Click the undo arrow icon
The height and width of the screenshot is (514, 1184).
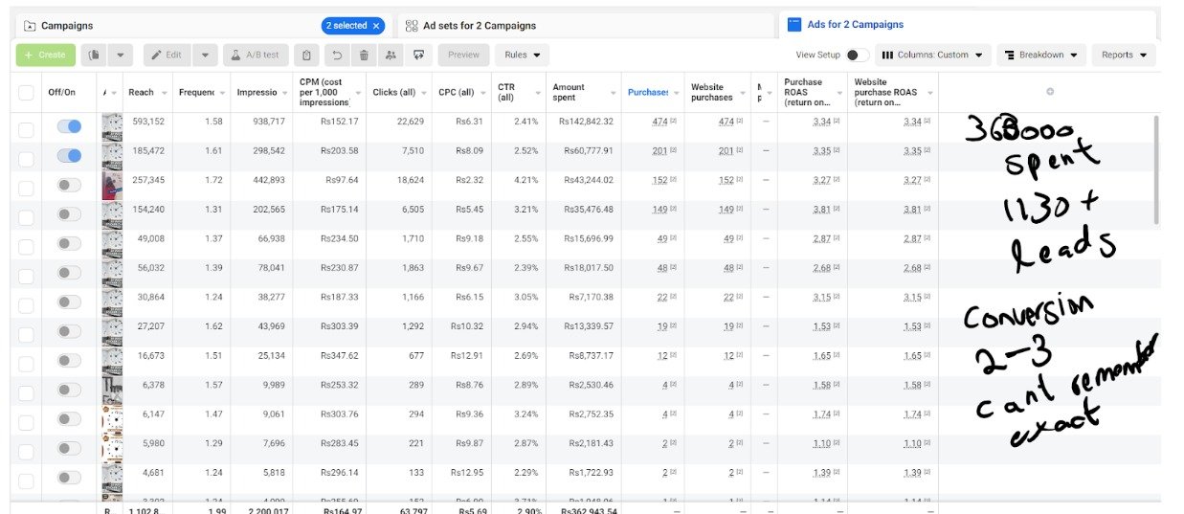point(336,56)
